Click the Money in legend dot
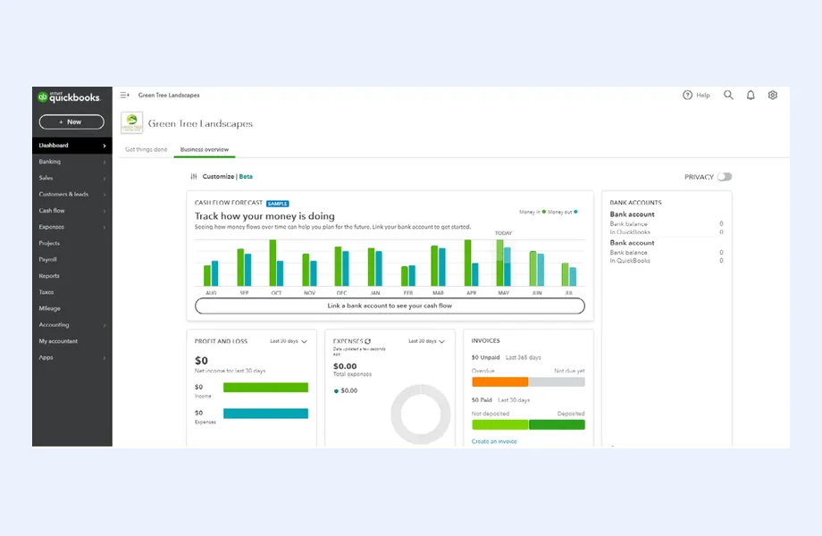822x536 pixels. pyautogui.click(x=543, y=212)
